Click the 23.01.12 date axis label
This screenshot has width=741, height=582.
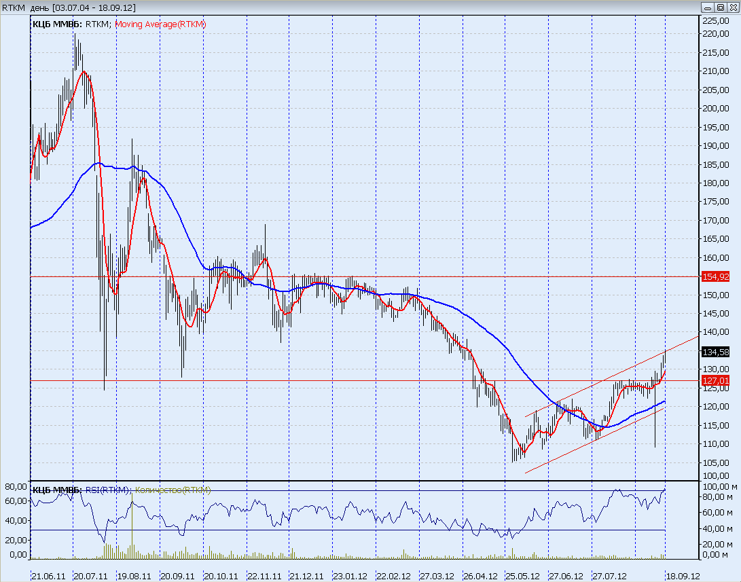[x=350, y=577]
